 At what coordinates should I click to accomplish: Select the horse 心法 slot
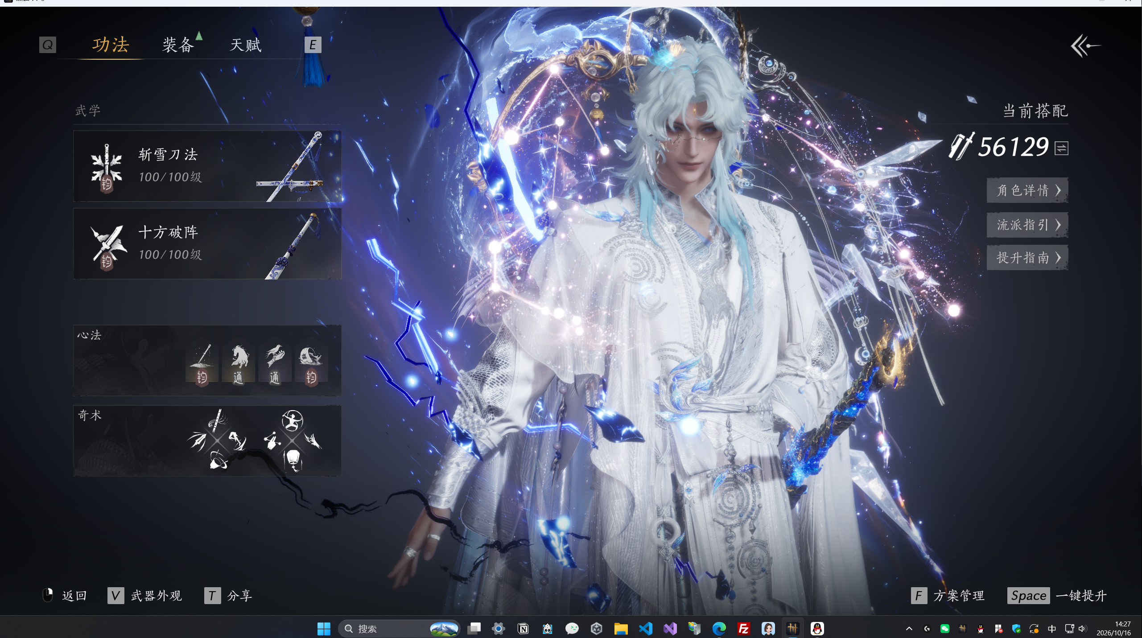pyautogui.click(x=239, y=363)
